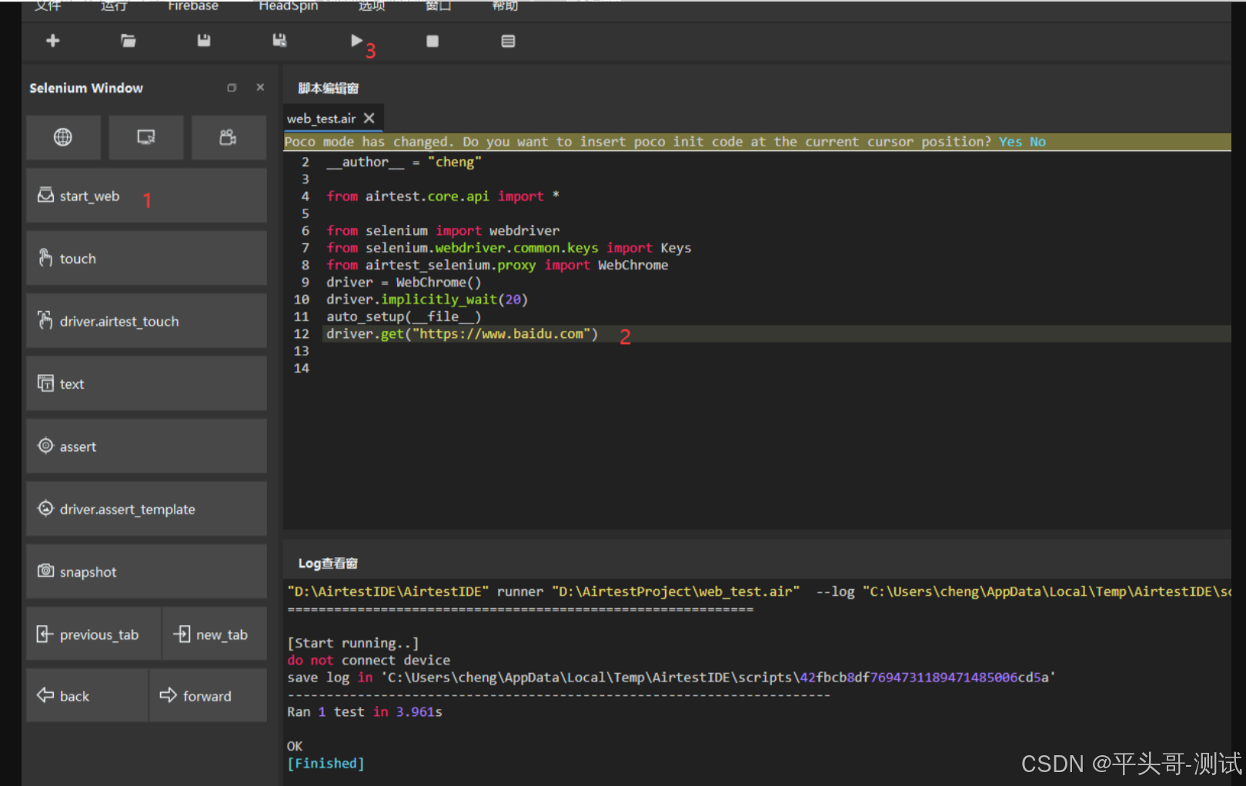Viewport: 1246px width, 786px height.
Task: Click the back navigation button
Action: coord(87,695)
